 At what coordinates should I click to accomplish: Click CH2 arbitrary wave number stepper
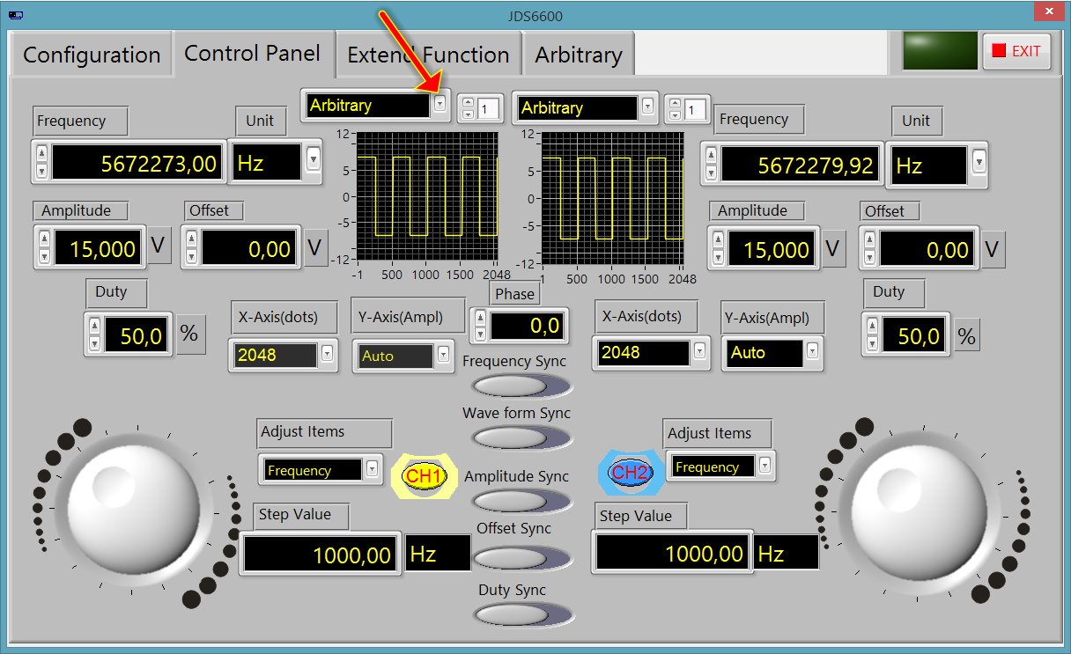(675, 110)
